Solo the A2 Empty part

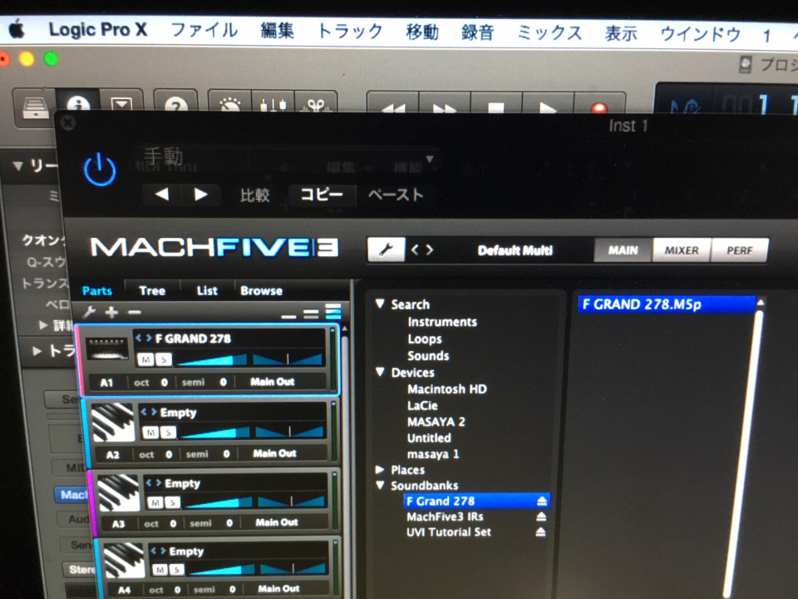(168, 433)
